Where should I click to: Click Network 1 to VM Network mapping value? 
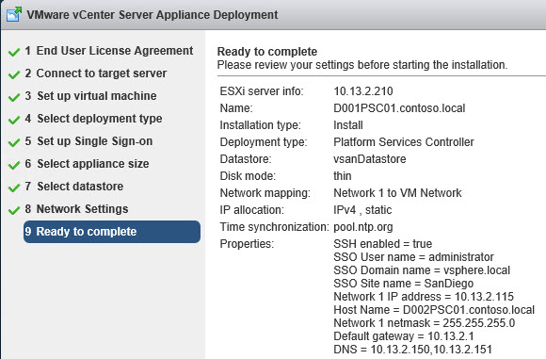point(397,193)
